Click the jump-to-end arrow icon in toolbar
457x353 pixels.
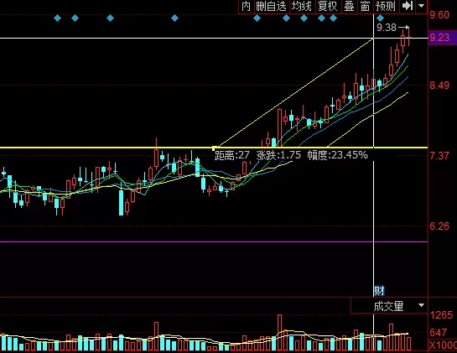point(407,6)
